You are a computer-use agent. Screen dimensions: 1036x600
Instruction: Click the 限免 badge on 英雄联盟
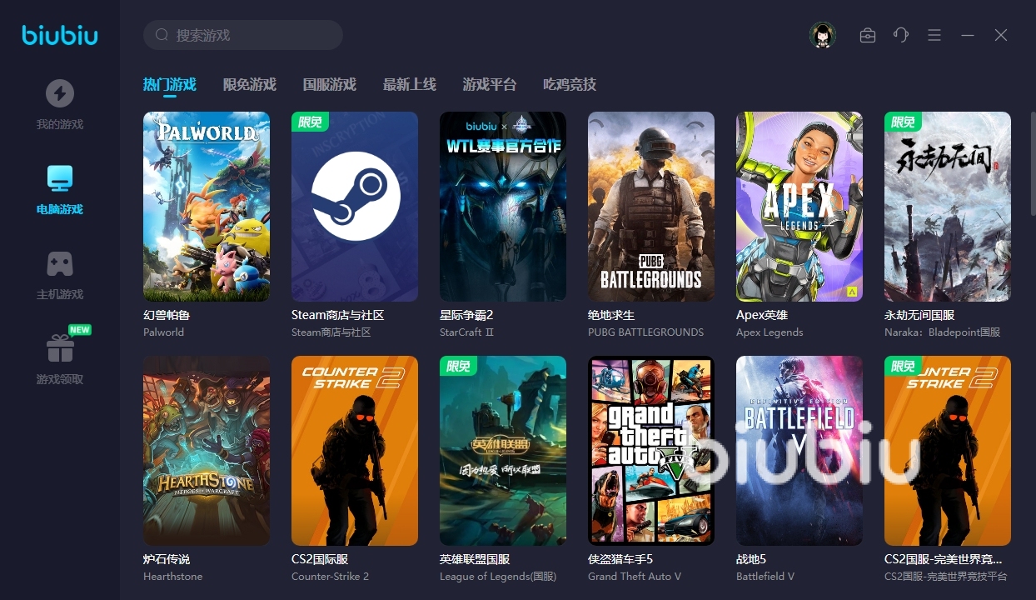click(458, 366)
